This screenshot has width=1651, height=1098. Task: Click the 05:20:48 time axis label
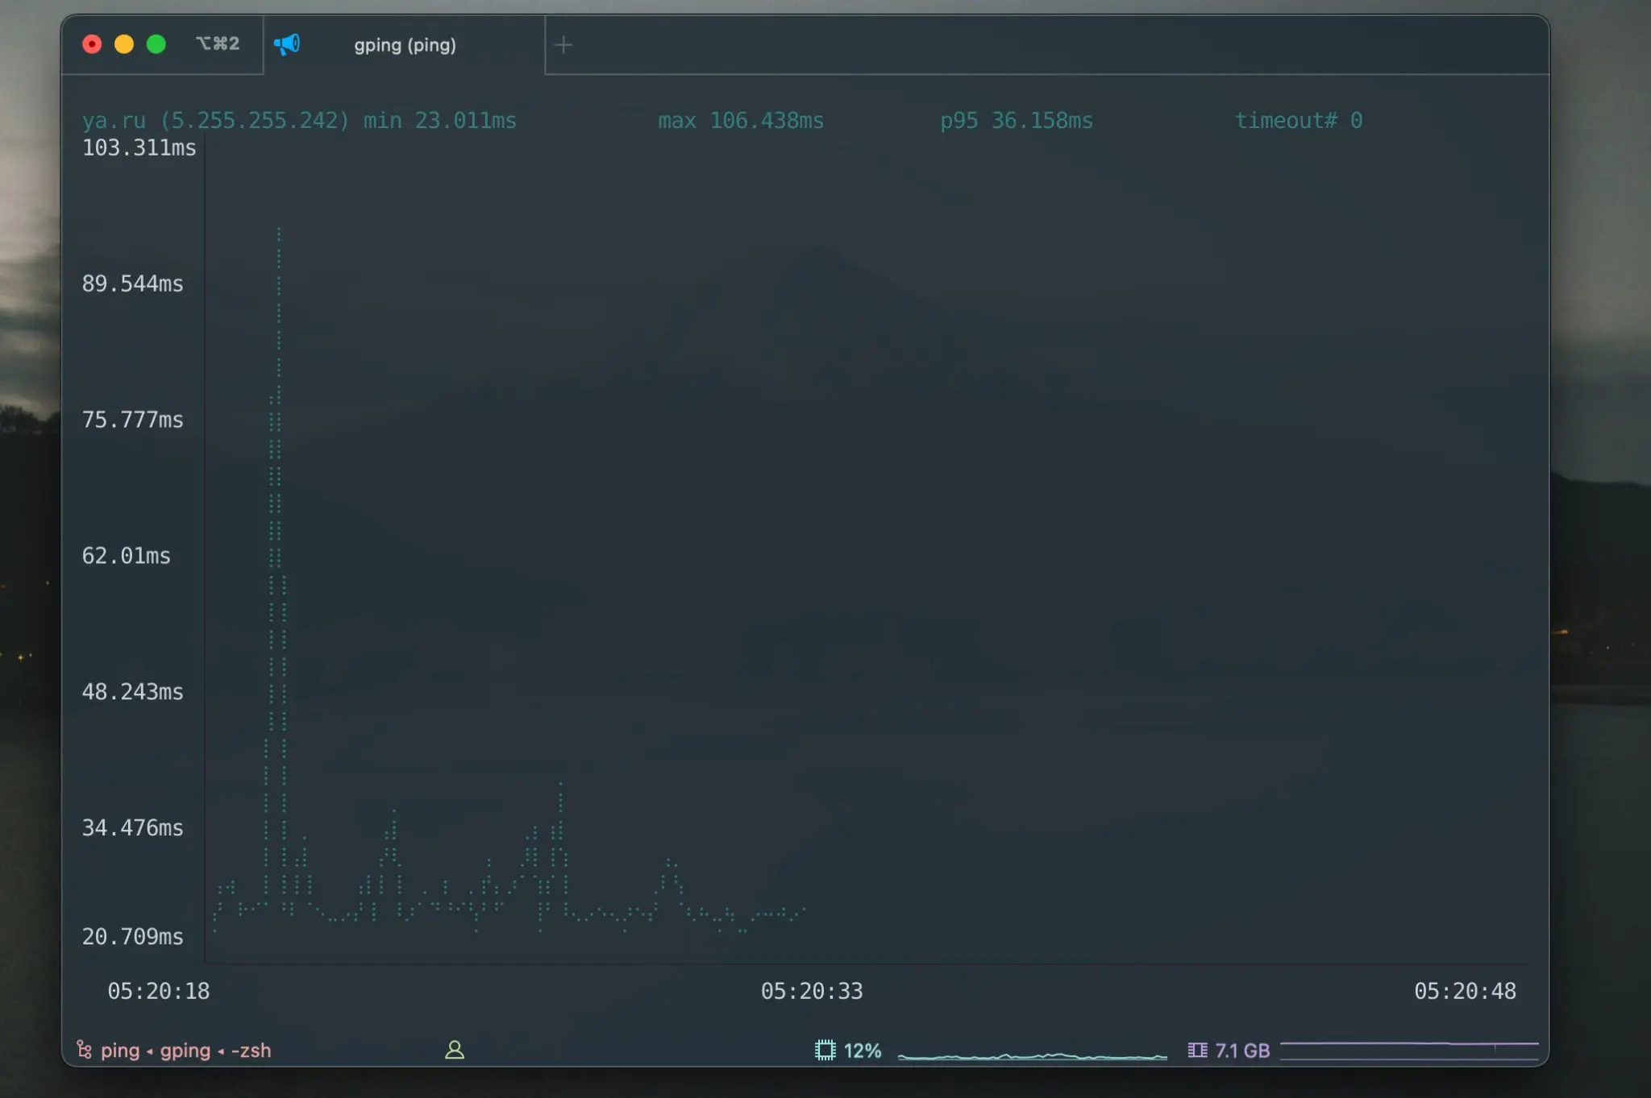1466,991
